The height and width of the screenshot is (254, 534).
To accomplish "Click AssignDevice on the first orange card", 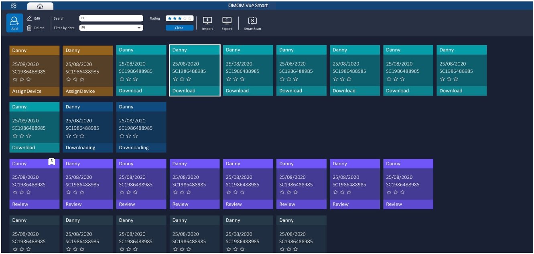I will pos(27,91).
